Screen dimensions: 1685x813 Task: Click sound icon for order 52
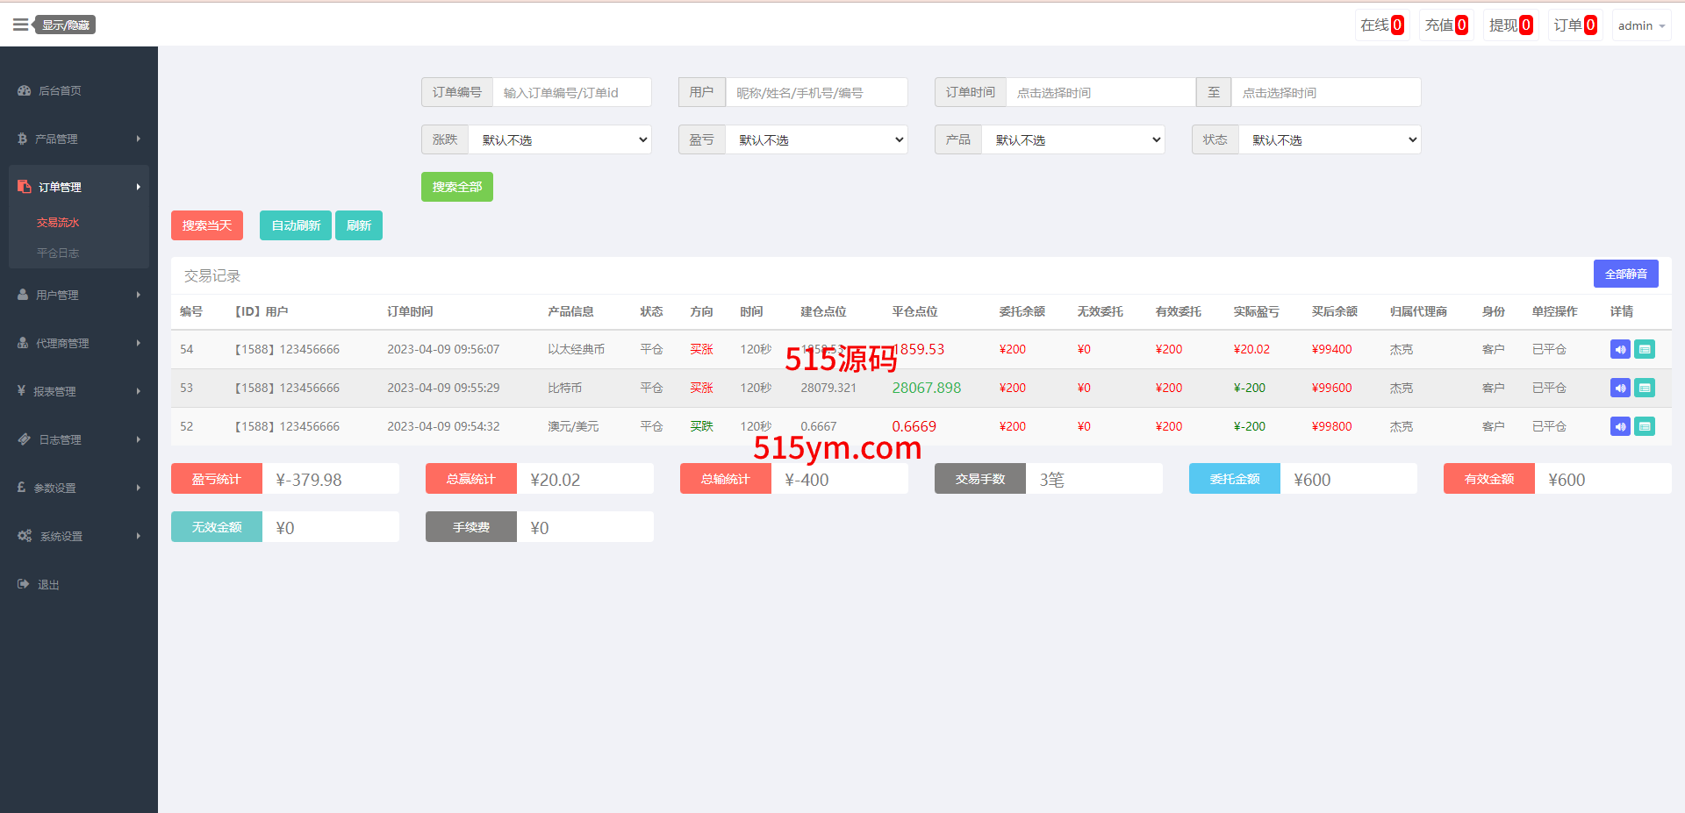coord(1620,426)
